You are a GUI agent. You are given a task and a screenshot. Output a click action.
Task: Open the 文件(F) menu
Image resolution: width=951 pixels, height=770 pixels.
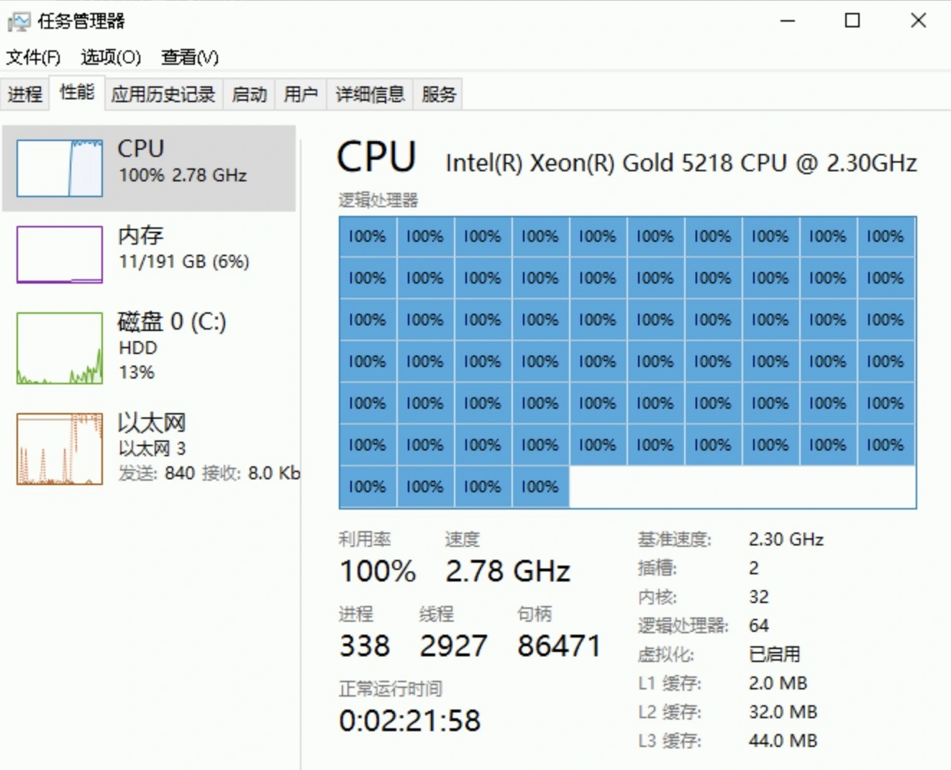(x=33, y=57)
